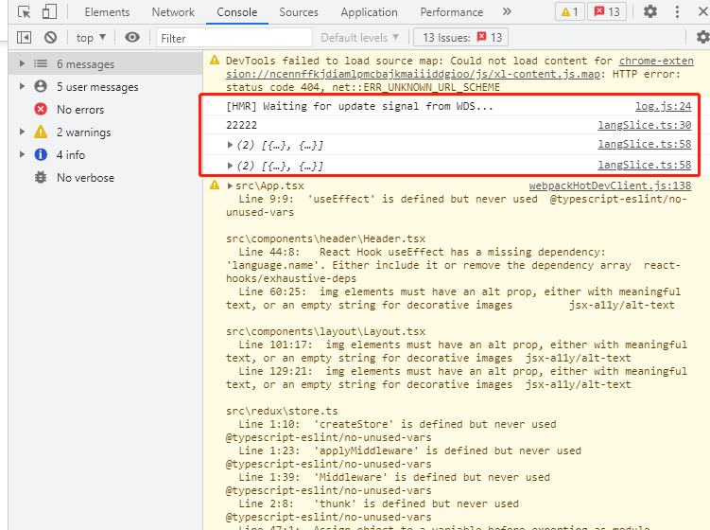Expand the lower (2) [{…}, {…}] array log entry

230,166
